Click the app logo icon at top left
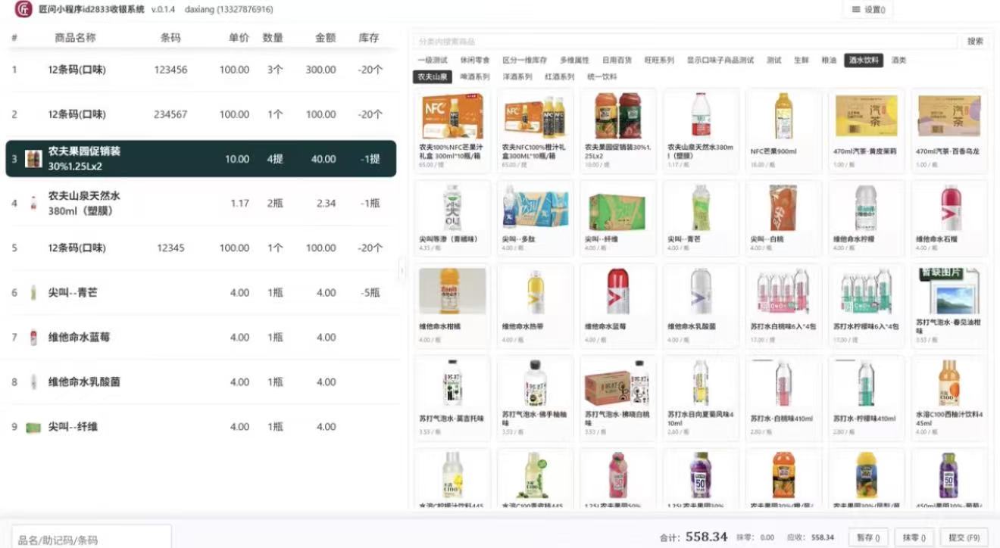Screen dimensions: 1000x548 (23, 10)
